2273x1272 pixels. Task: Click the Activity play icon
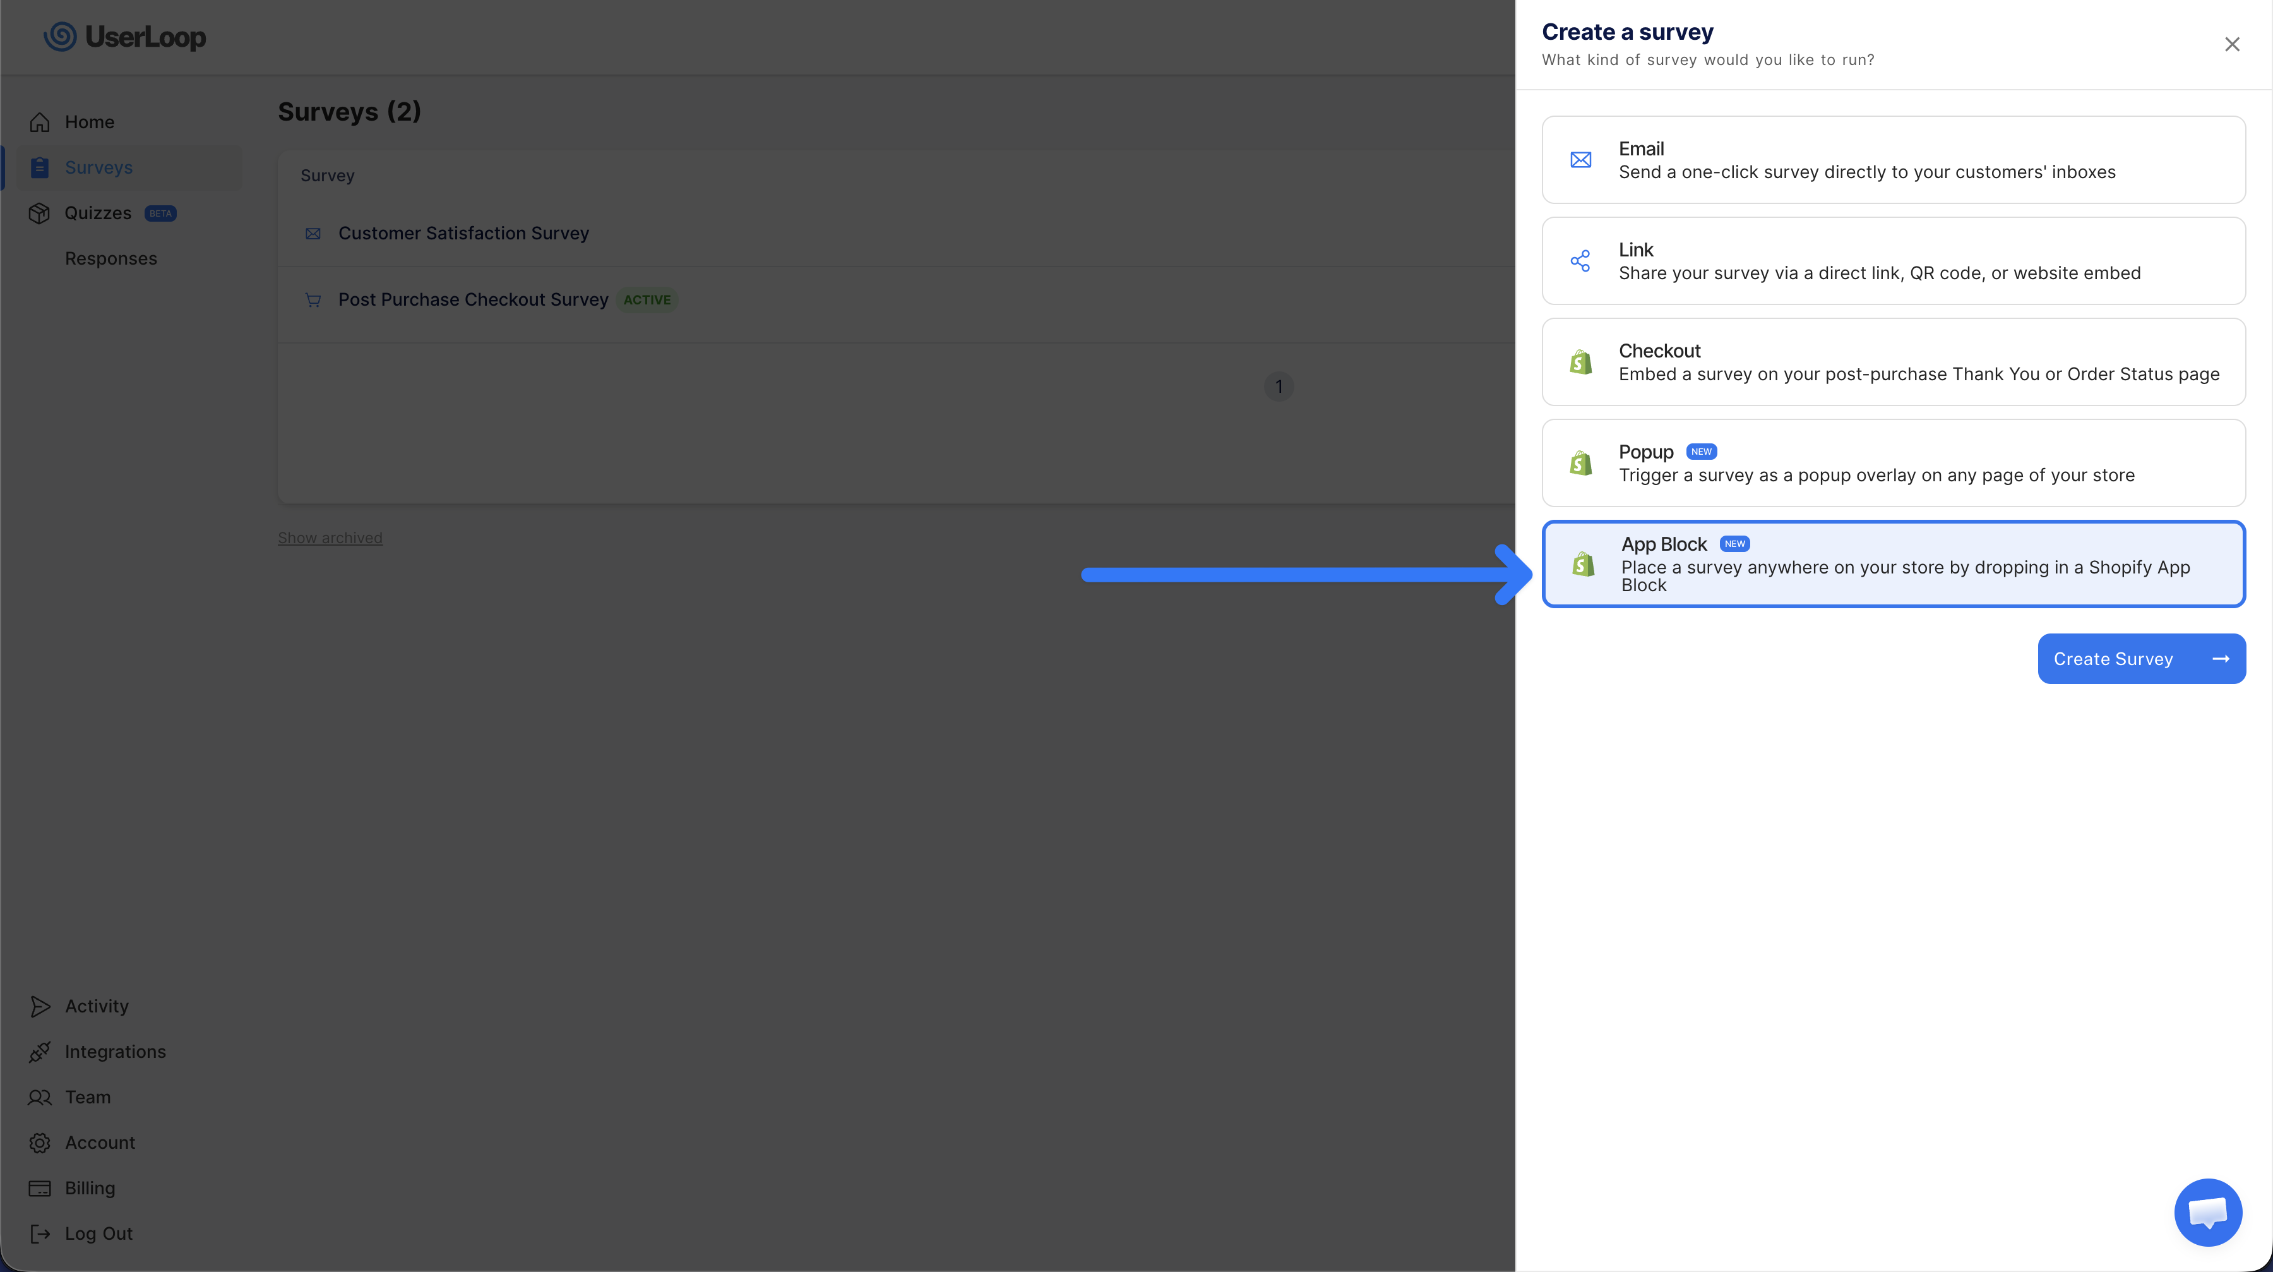[40, 1005]
